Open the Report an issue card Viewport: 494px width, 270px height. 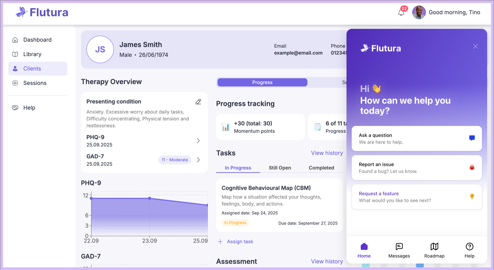pyautogui.click(x=417, y=168)
